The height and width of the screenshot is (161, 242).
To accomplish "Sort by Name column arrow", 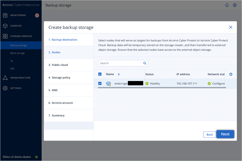I will (x=119, y=74).
